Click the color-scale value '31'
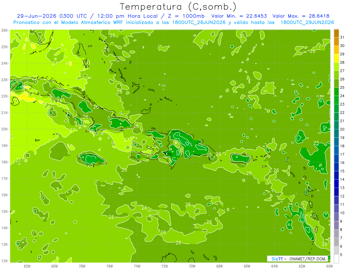This screenshot has height=270, width=350. pos(342,38)
